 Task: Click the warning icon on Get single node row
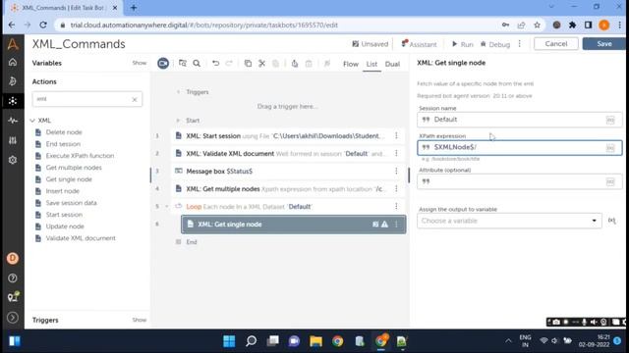tap(384, 225)
